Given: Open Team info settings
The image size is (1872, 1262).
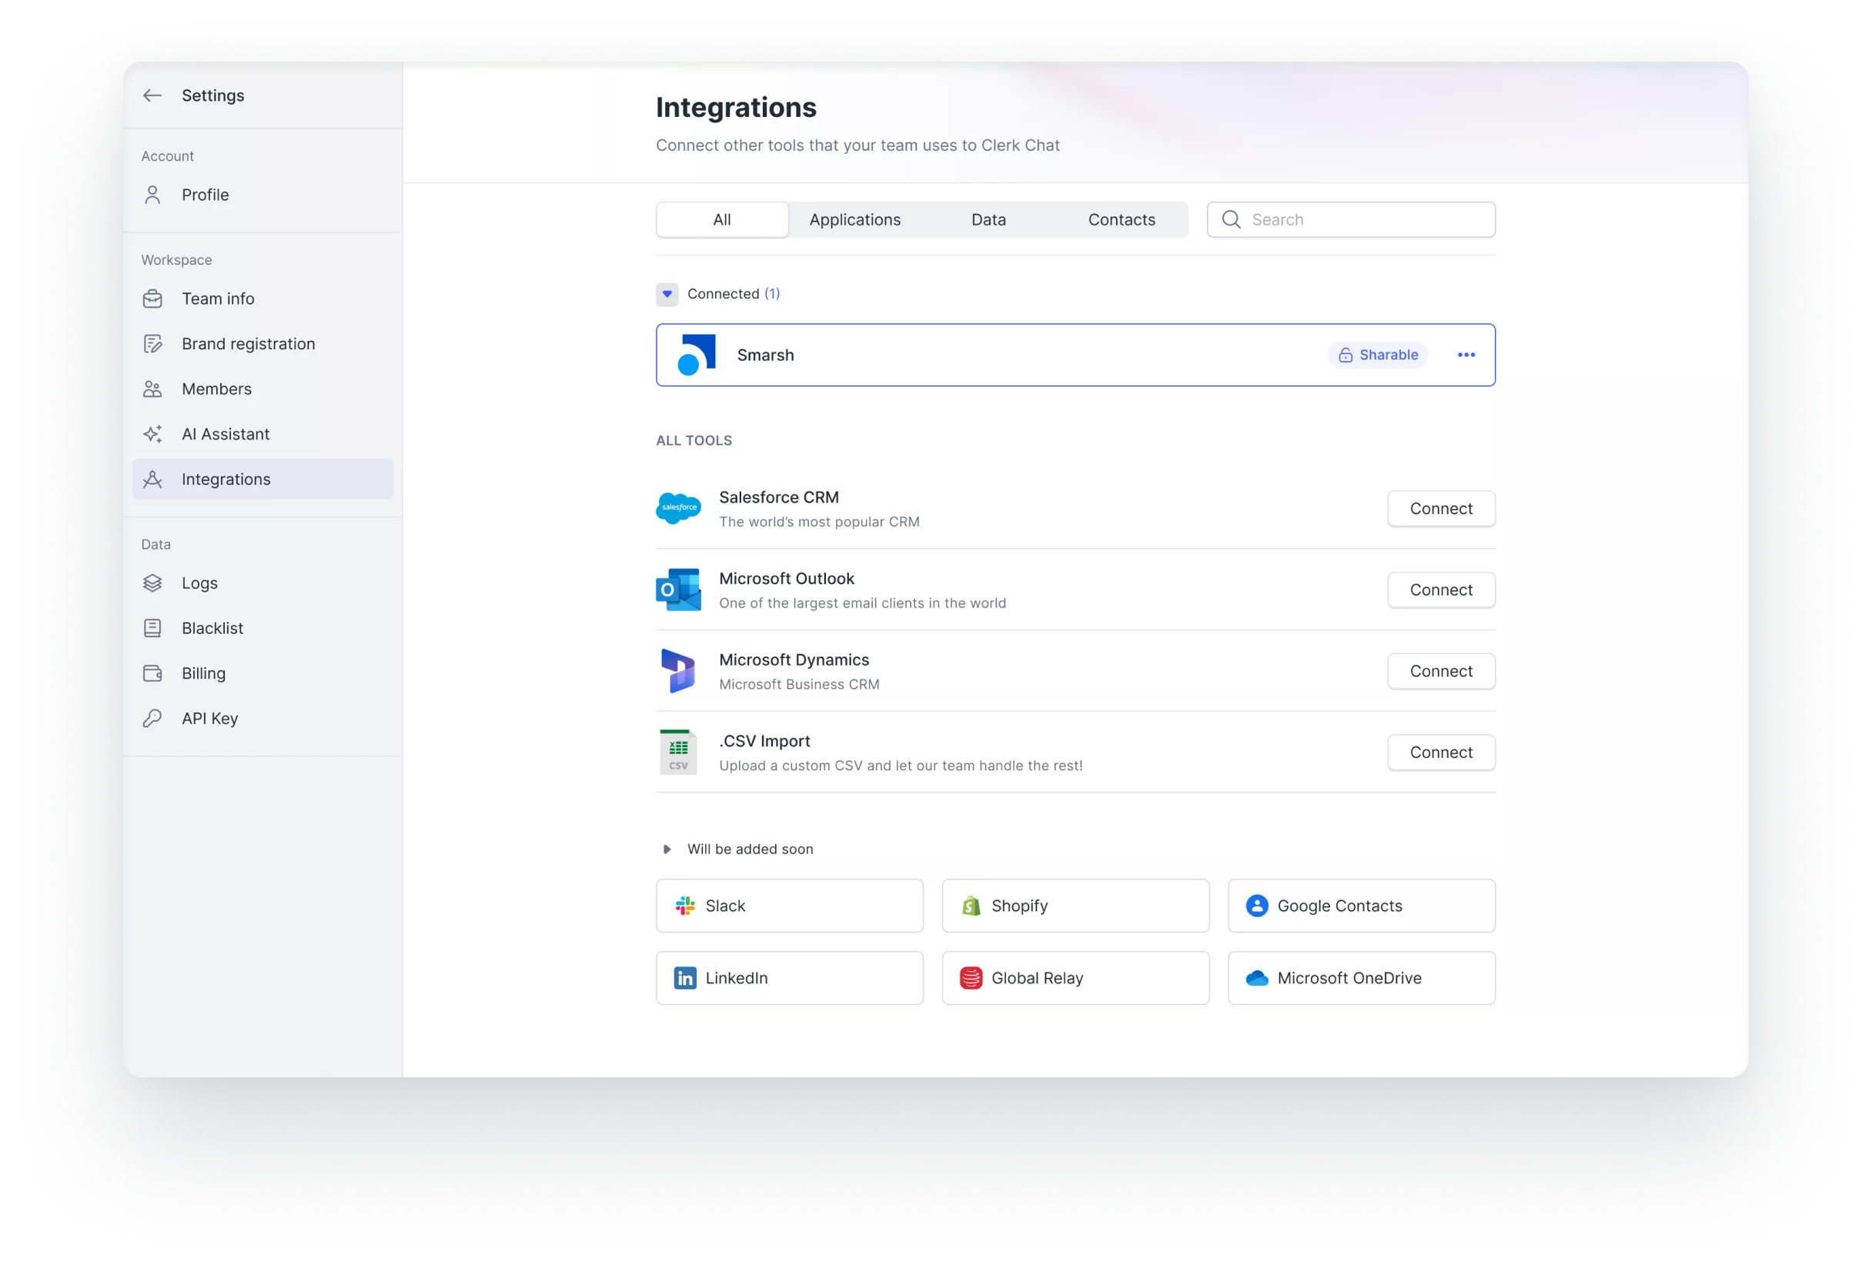Looking at the screenshot, I should tap(262, 299).
